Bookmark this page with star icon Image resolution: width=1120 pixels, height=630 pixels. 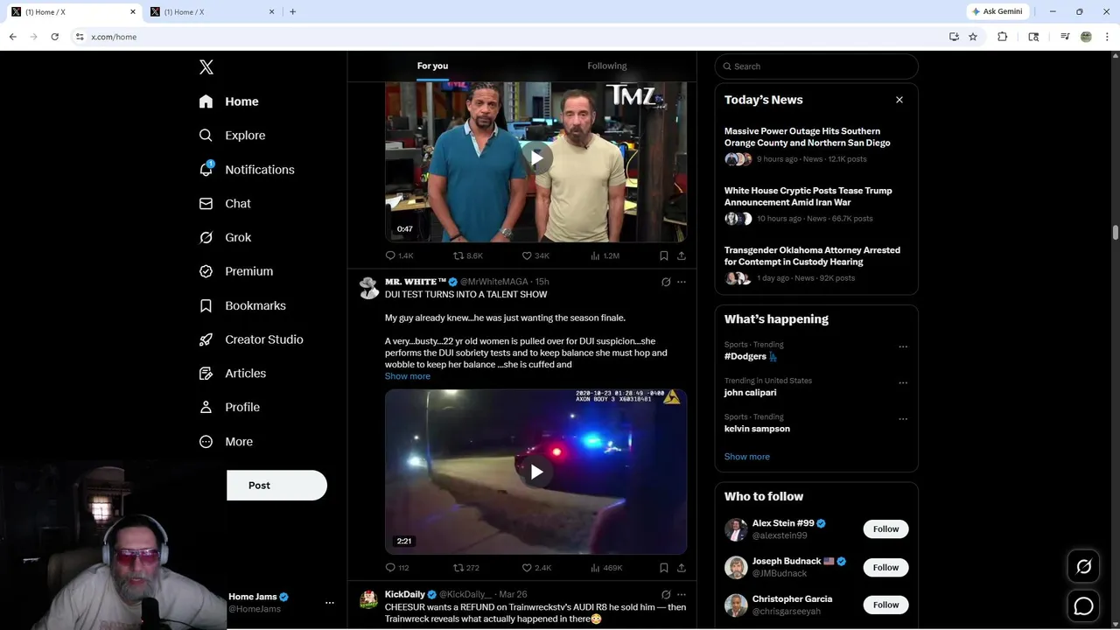coord(973,37)
